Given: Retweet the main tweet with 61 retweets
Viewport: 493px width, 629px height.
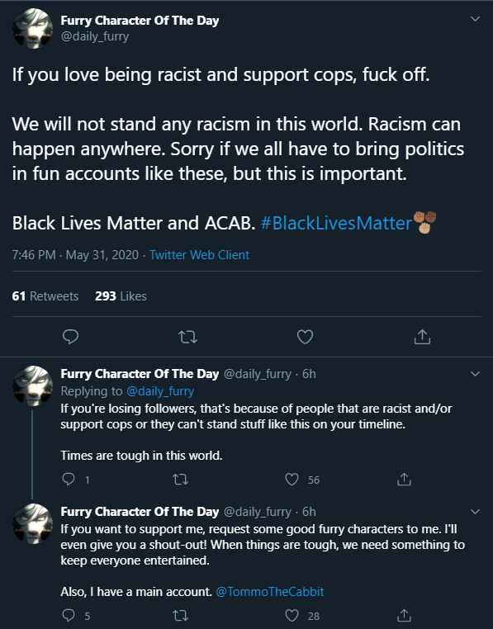Looking at the screenshot, I should (x=187, y=337).
